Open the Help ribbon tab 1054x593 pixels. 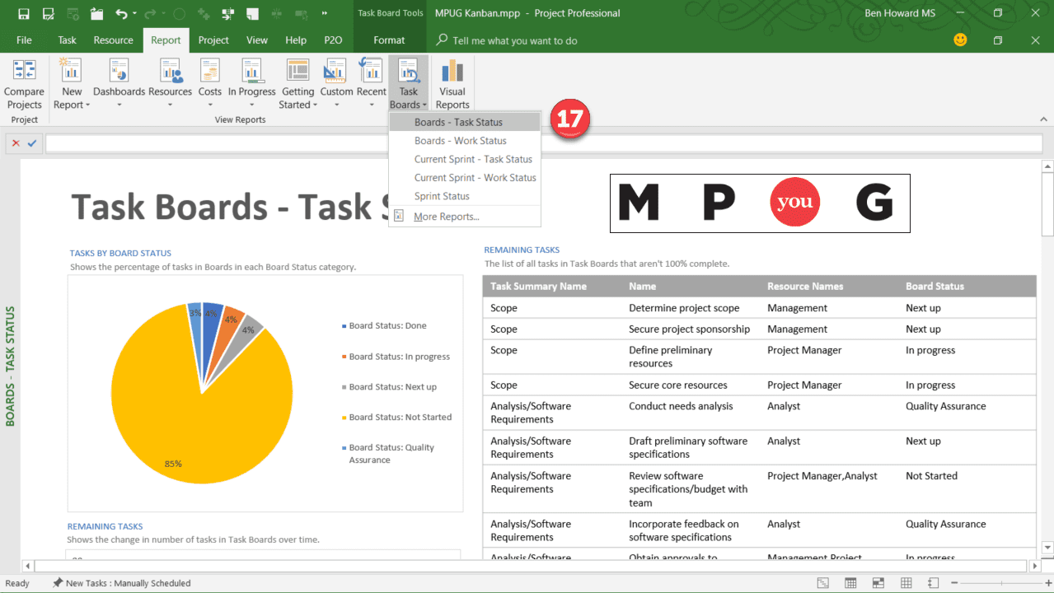[x=296, y=40]
